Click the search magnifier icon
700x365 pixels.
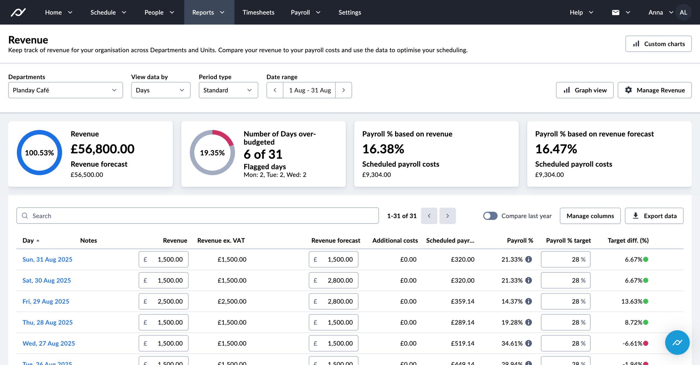25,216
